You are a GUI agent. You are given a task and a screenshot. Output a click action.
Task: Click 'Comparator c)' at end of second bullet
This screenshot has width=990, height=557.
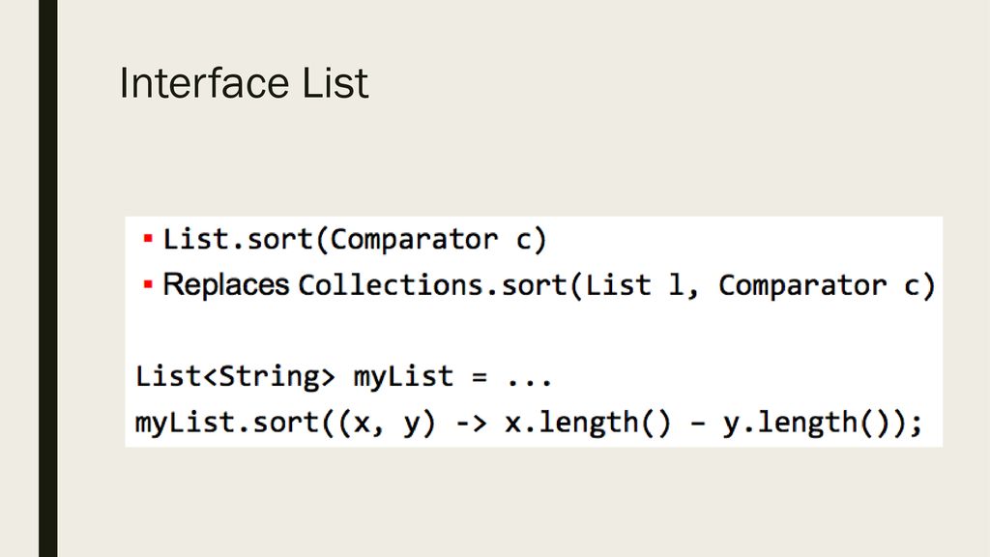click(827, 285)
